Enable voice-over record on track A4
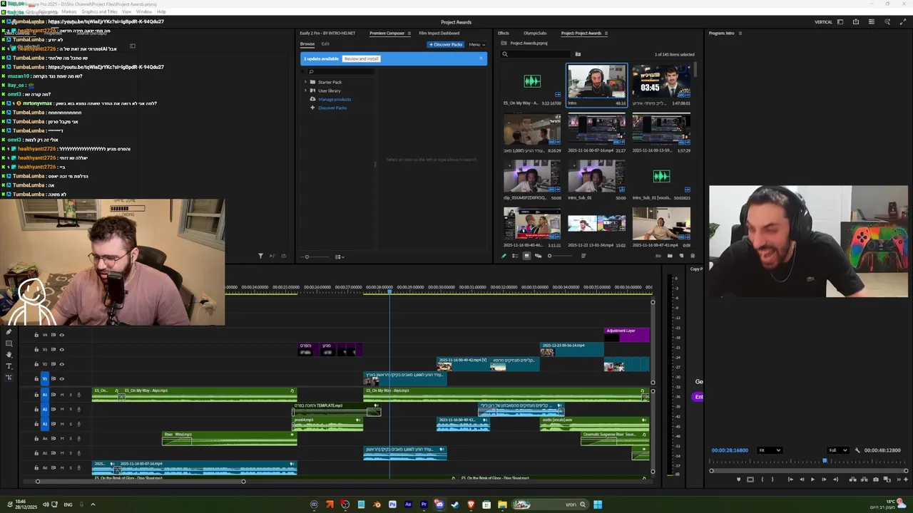The width and height of the screenshot is (913, 513). coord(79,438)
